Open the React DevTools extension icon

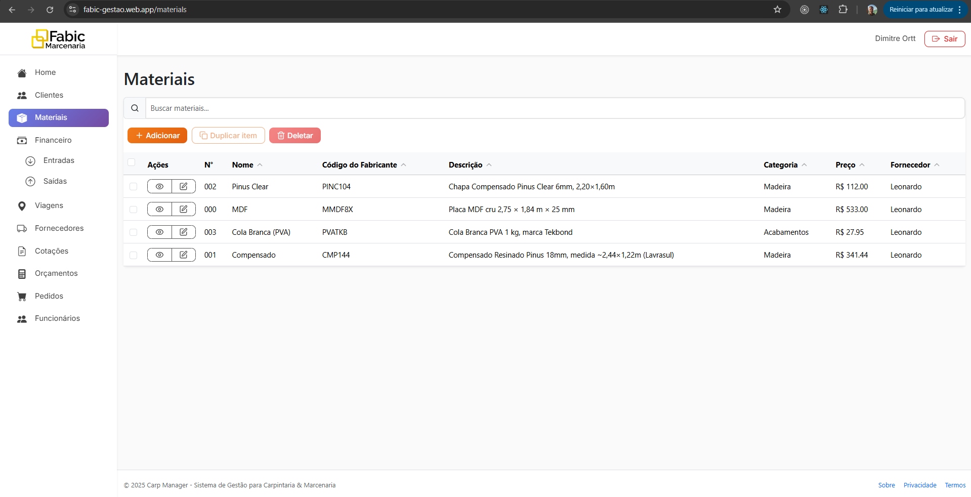pos(824,10)
